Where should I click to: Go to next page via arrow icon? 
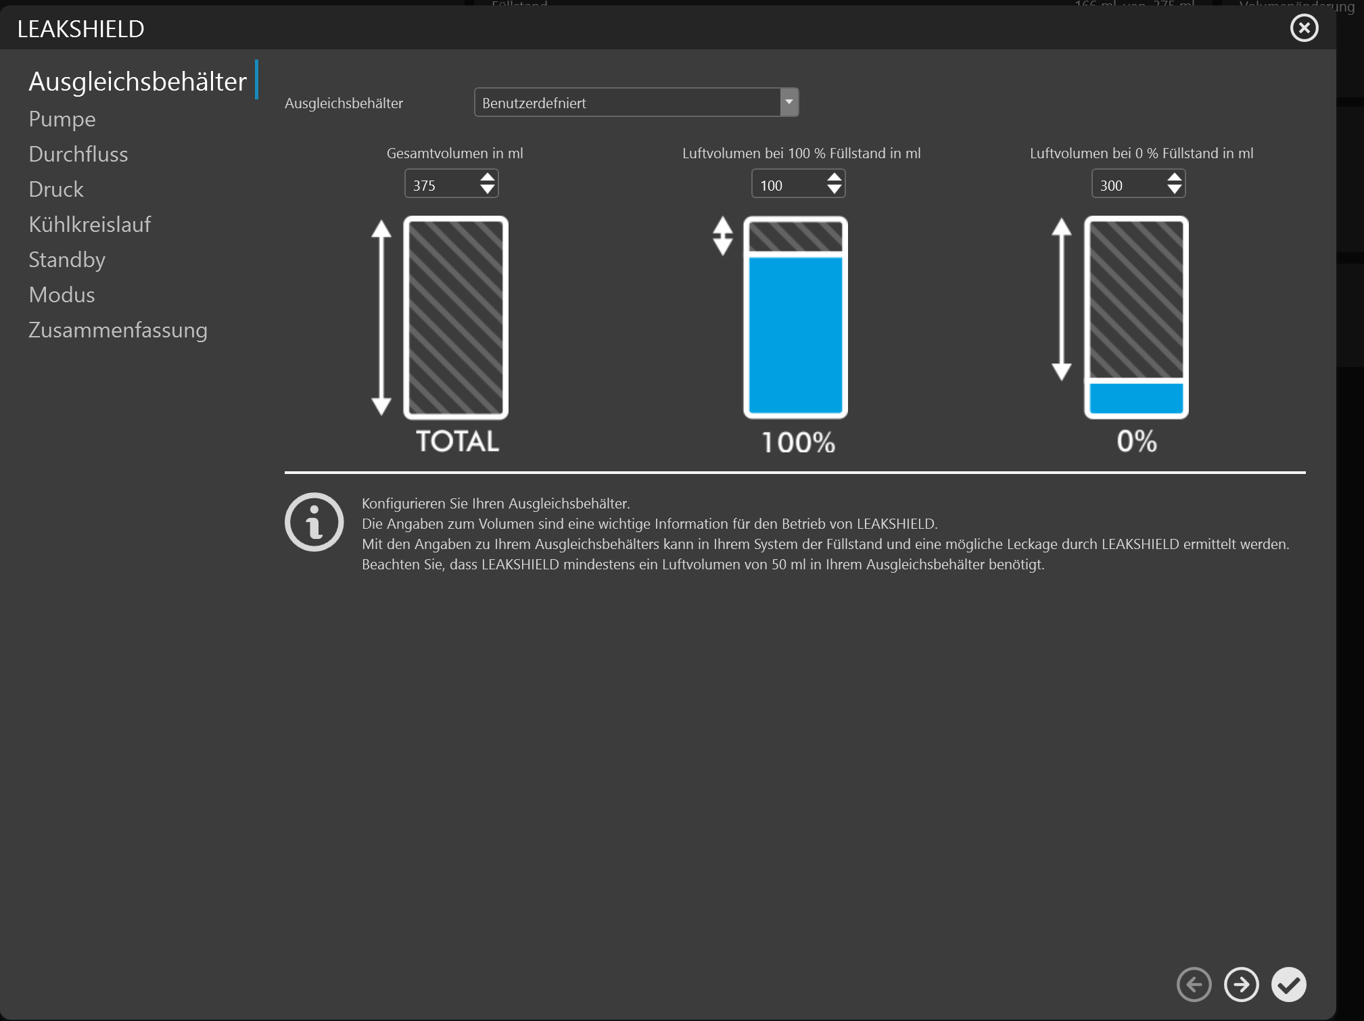(1242, 984)
